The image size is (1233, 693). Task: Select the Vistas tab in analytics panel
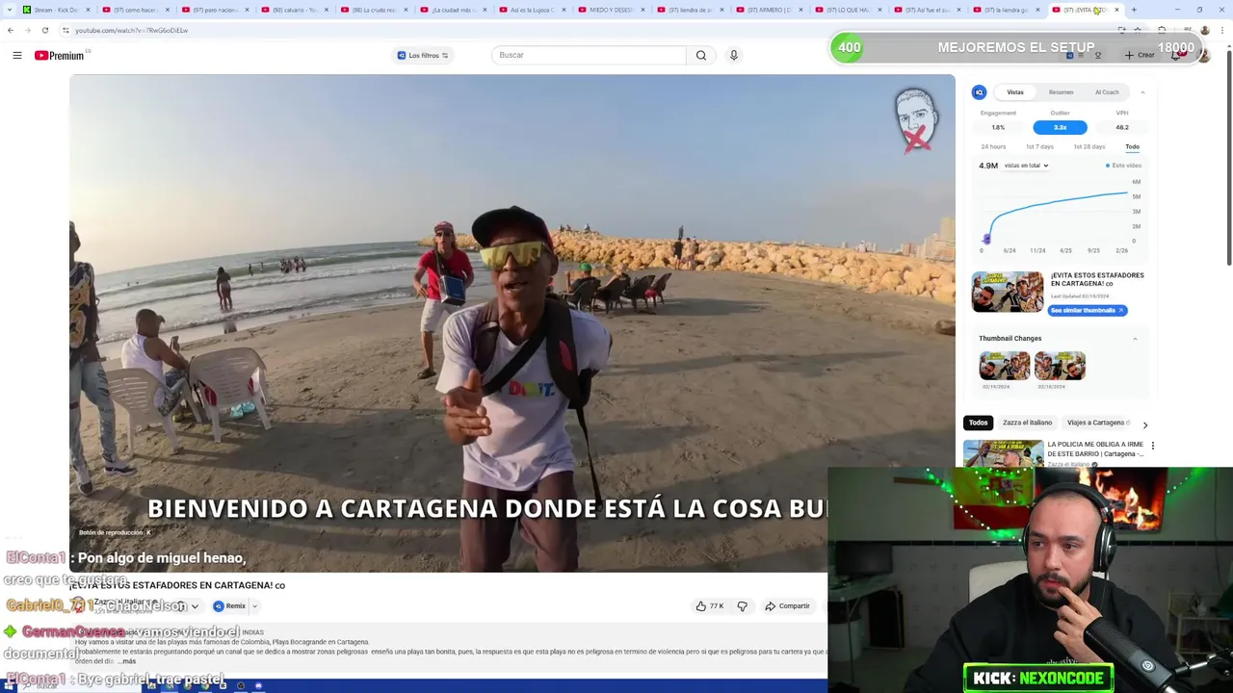click(1015, 92)
